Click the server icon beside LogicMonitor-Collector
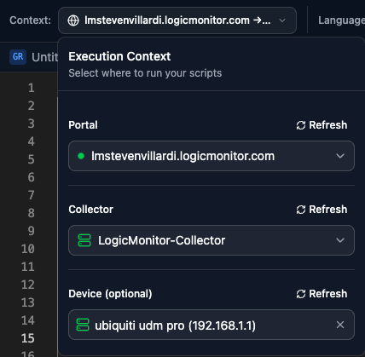 coord(84,240)
